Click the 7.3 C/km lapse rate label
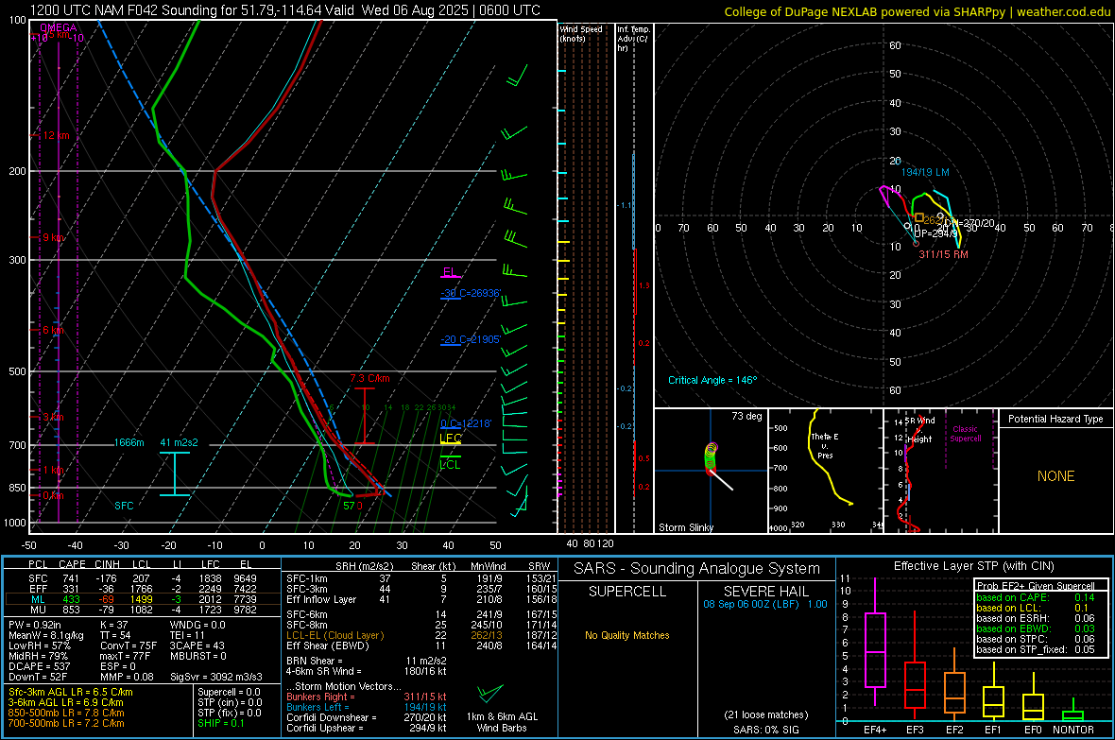Image resolution: width=1115 pixels, height=740 pixels. (369, 379)
